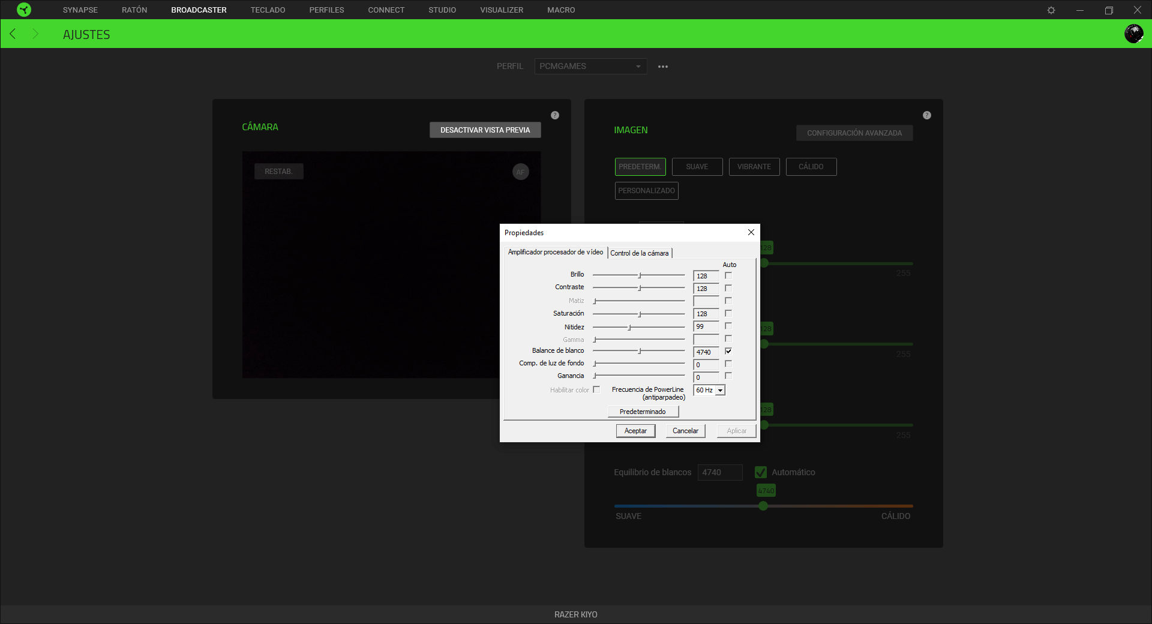Open Synapse settings gear icon
This screenshot has height=624, width=1152.
click(1051, 10)
